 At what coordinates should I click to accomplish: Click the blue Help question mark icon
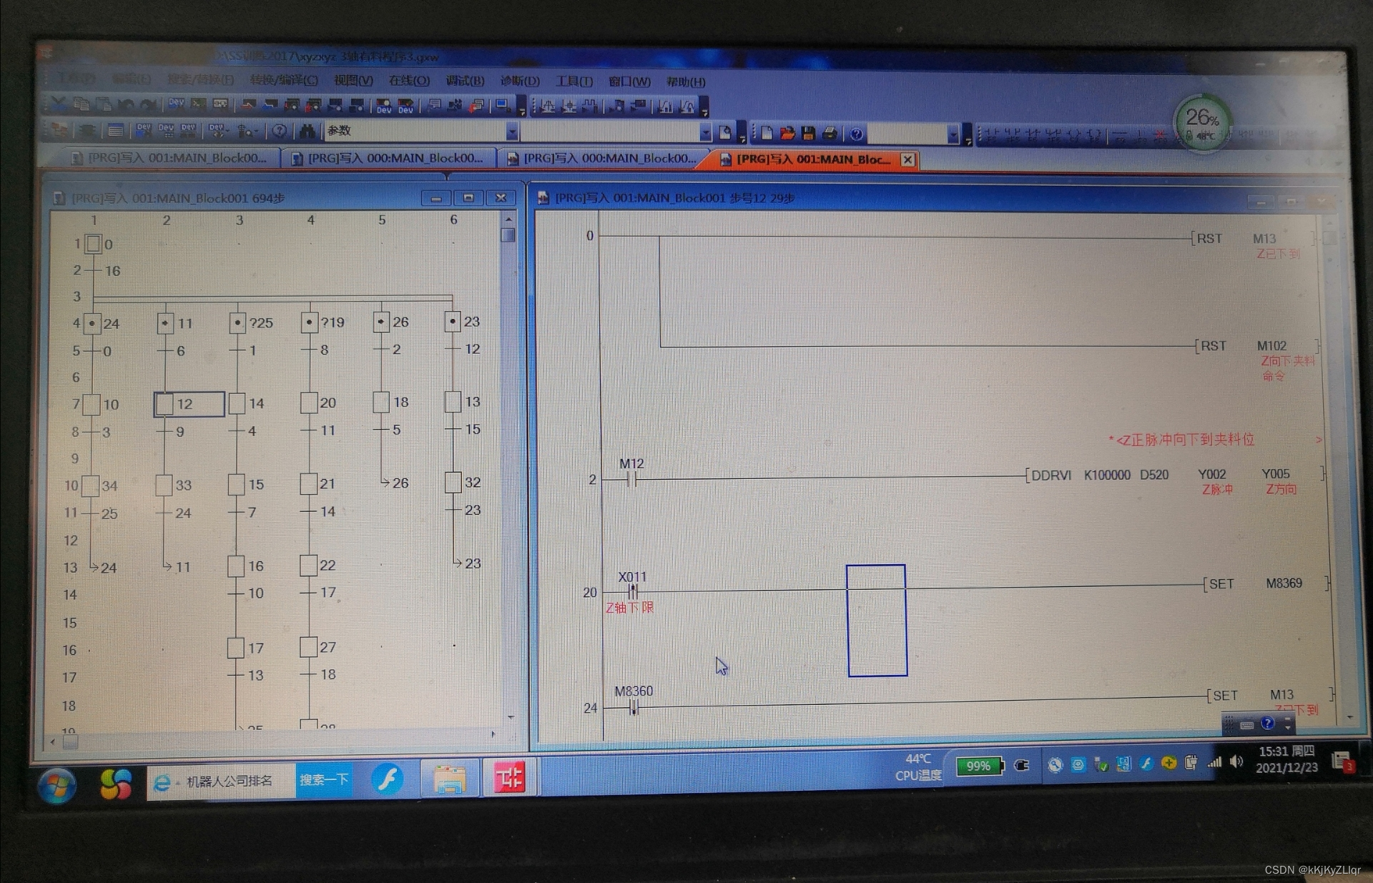(856, 134)
